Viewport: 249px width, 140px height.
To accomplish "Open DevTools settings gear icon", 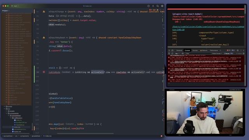I will (238, 50).
